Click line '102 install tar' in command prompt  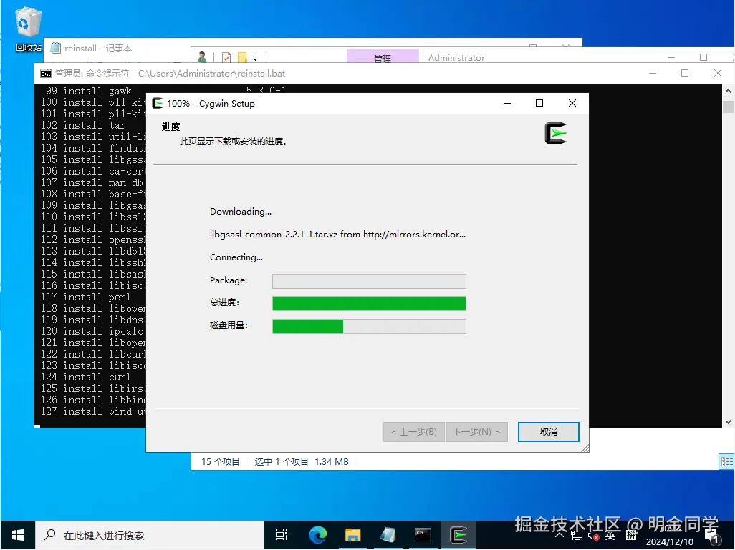point(83,125)
